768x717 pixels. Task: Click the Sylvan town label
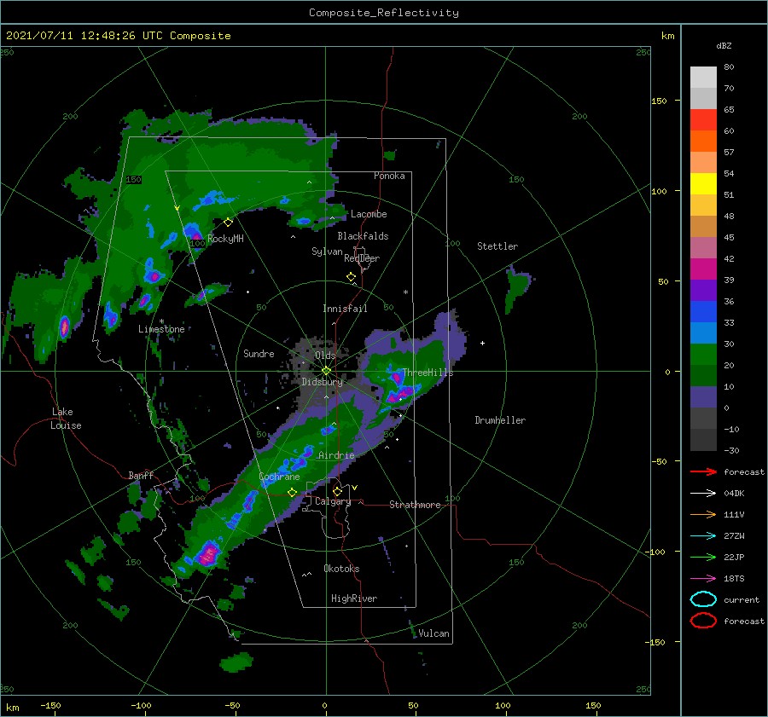point(327,252)
